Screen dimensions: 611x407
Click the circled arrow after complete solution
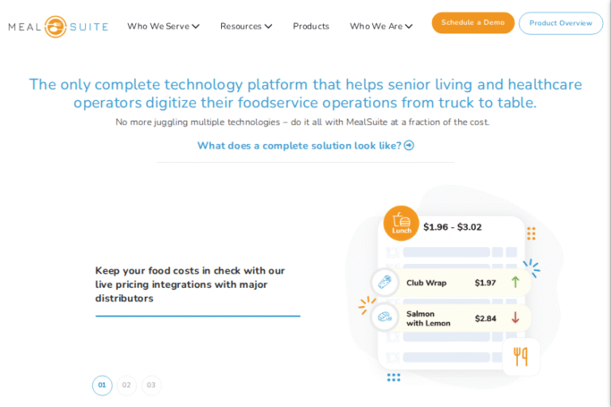409,145
